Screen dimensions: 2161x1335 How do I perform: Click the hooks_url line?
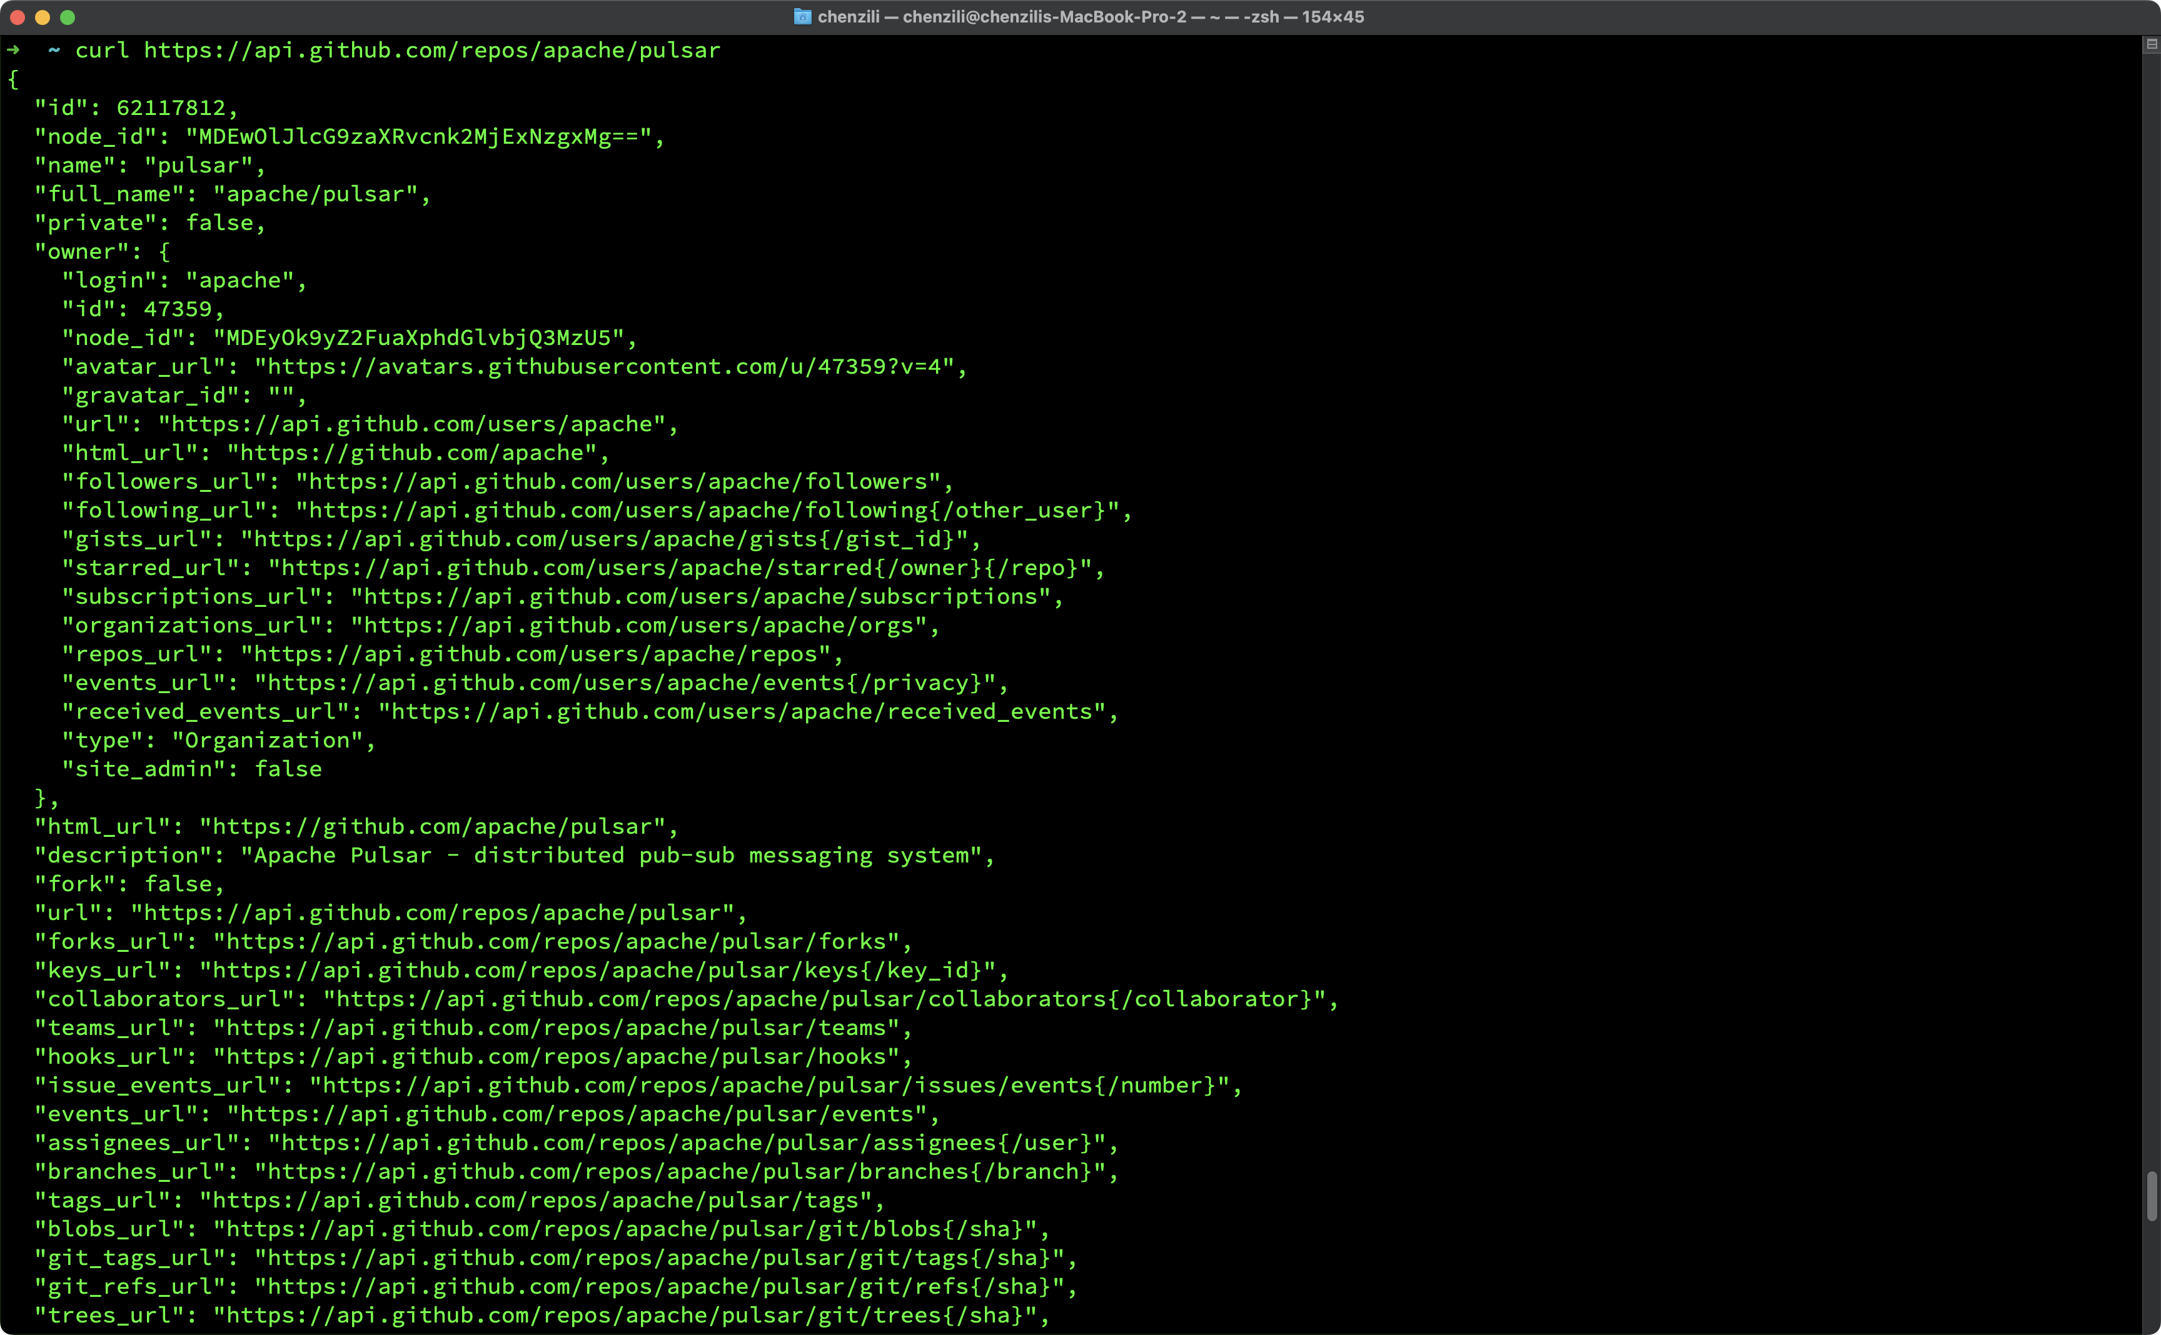pyautogui.click(x=473, y=1057)
